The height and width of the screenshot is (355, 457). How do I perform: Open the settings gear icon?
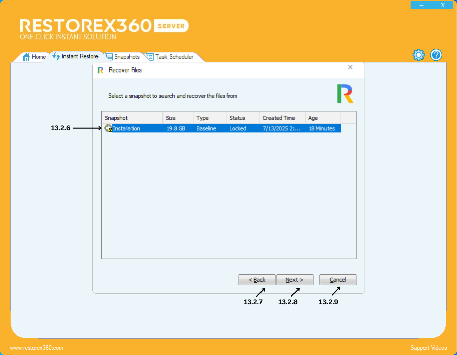pos(418,55)
